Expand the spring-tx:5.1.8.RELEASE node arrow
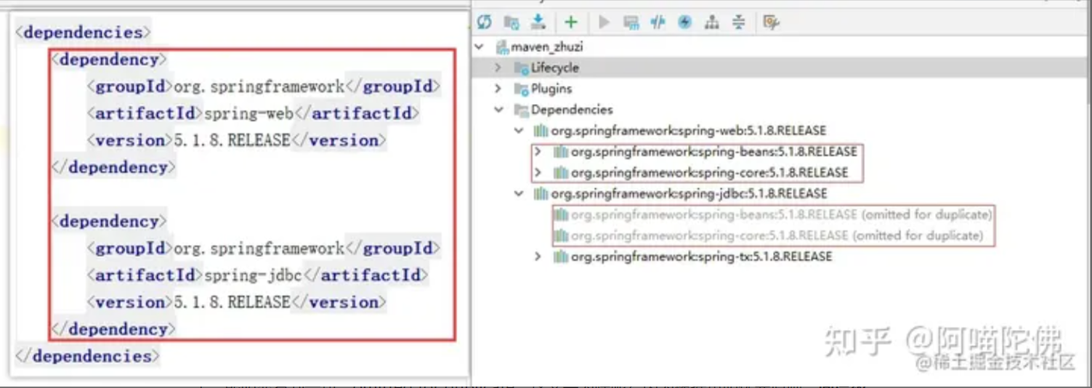 click(538, 256)
